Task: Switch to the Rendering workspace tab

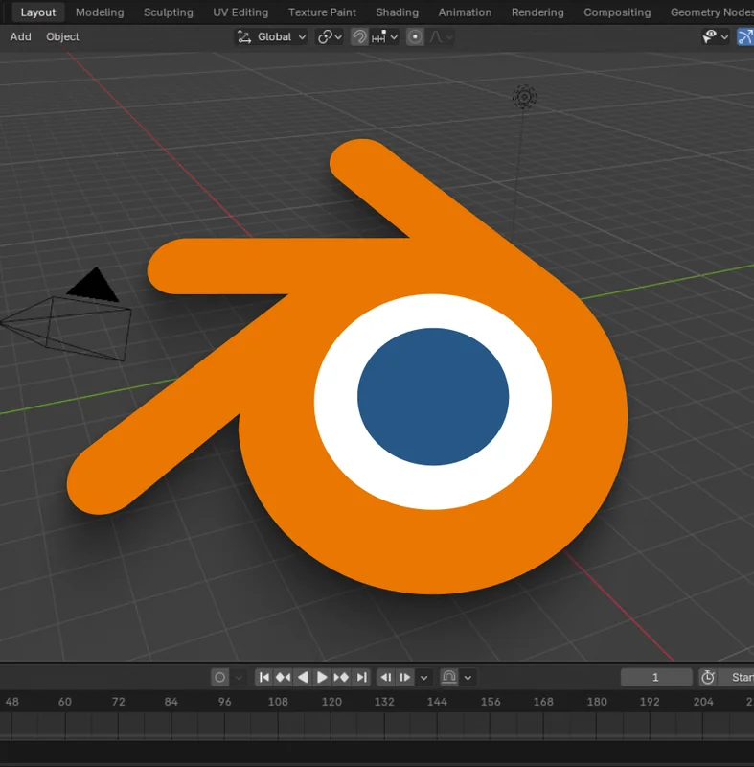Action: [537, 12]
